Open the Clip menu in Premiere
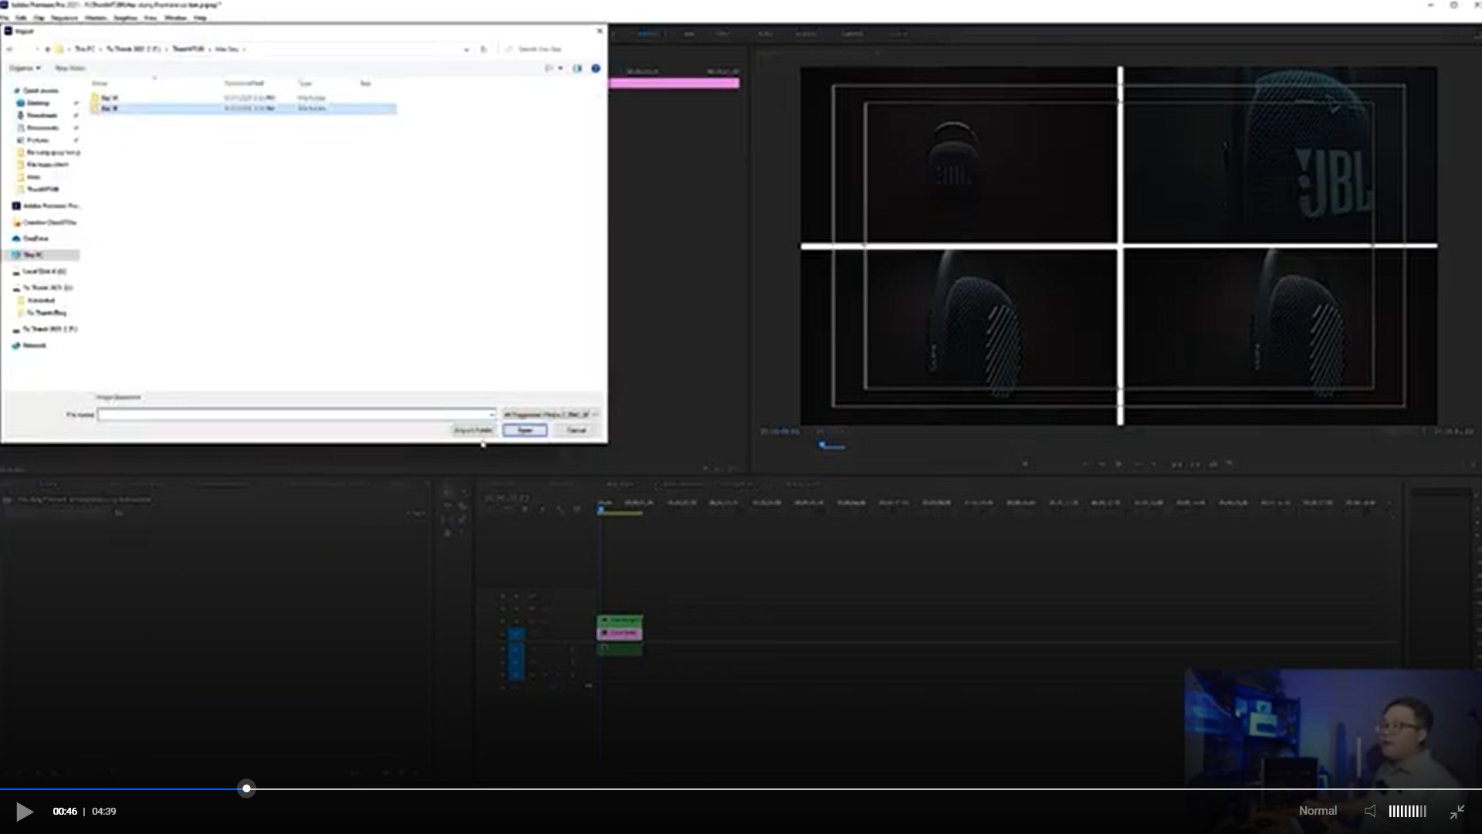1482x834 pixels. [39, 18]
